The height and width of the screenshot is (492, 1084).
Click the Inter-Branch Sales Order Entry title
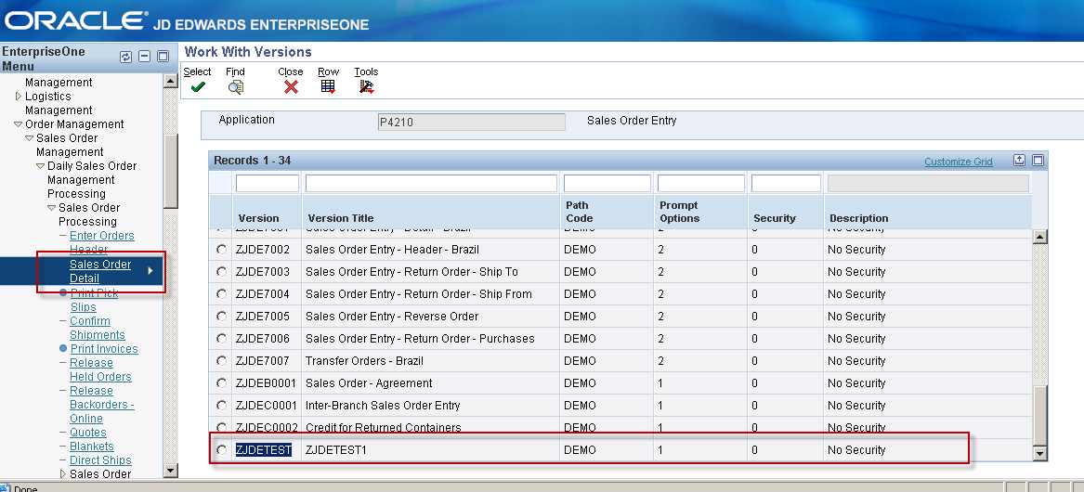pyautogui.click(x=383, y=405)
